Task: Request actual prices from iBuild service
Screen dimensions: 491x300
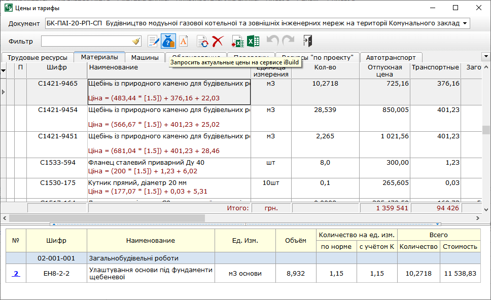Action: [168, 41]
